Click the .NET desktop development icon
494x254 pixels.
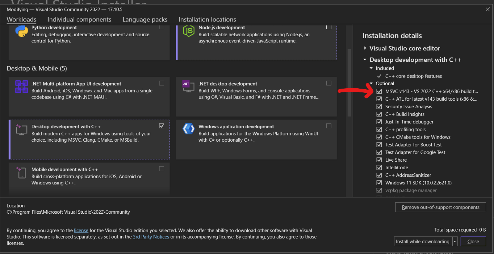coord(188,87)
